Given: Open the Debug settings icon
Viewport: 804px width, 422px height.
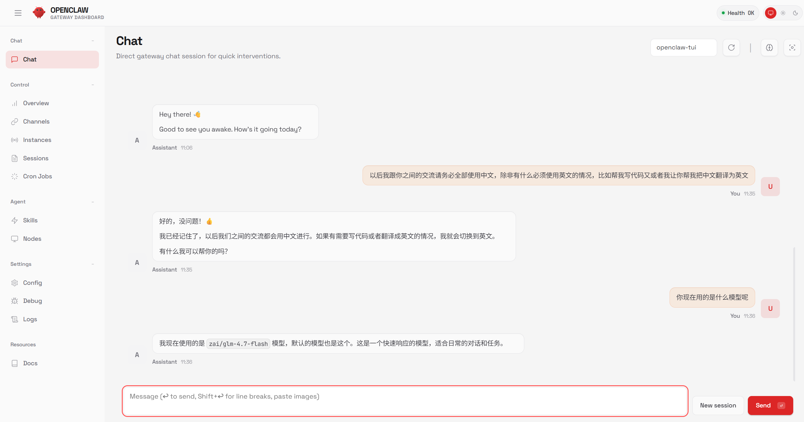Looking at the screenshot, I should click(x=15, y=301).
